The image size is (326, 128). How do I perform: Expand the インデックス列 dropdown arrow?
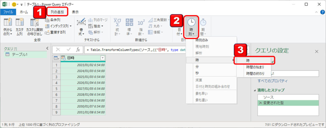click(x=70, y=26)
